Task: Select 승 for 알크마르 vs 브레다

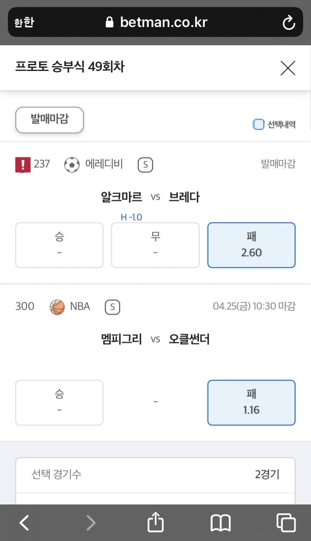Action: pos(59,245)
